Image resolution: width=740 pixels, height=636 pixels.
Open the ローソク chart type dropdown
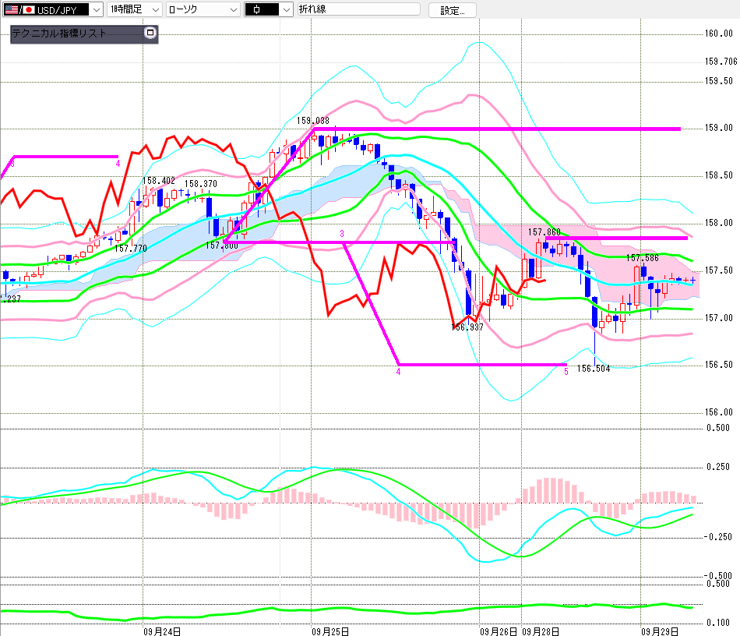pyautogui.click(x=203, y=9)
